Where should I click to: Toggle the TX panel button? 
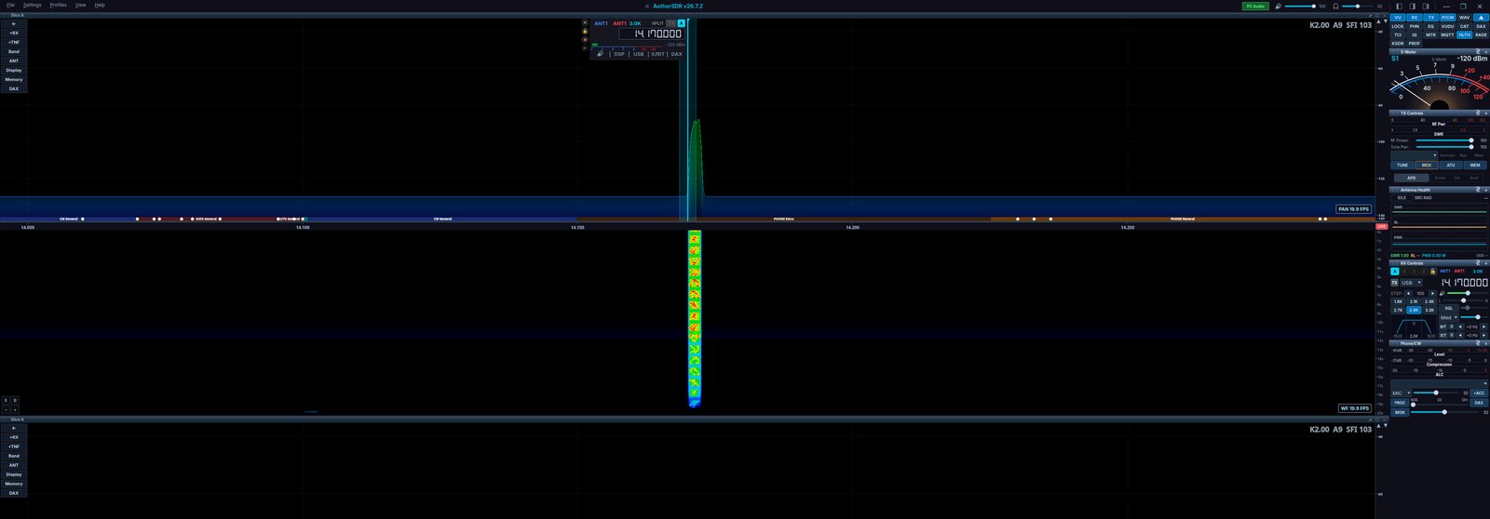click(x=1431, y=18)
